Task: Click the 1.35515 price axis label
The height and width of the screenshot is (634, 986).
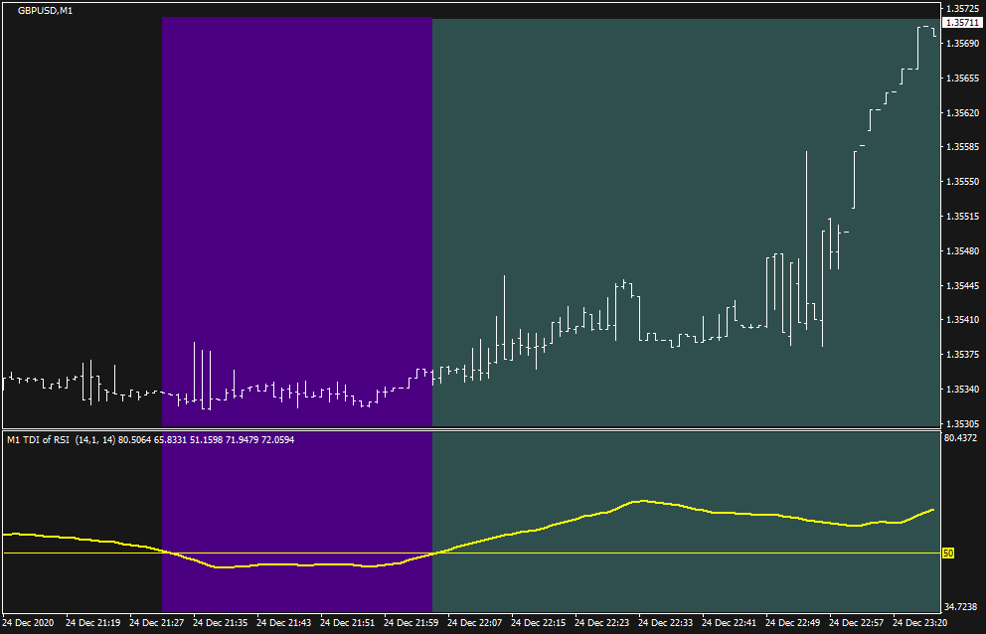Action: click(x=963, y=217)
